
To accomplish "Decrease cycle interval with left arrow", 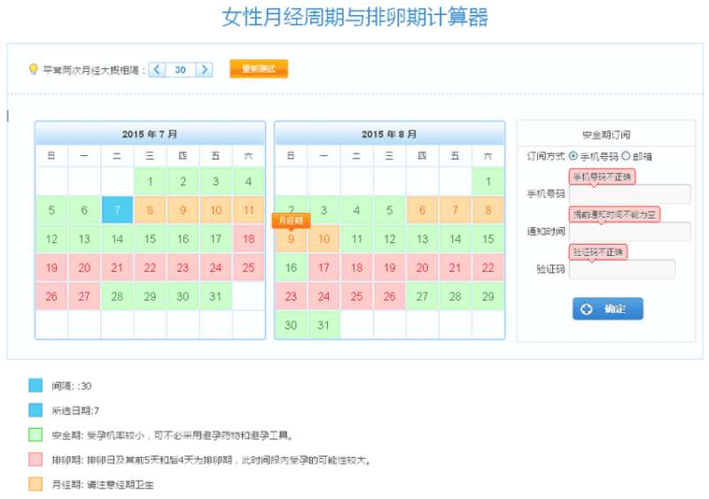I will [x=157, y=69].
